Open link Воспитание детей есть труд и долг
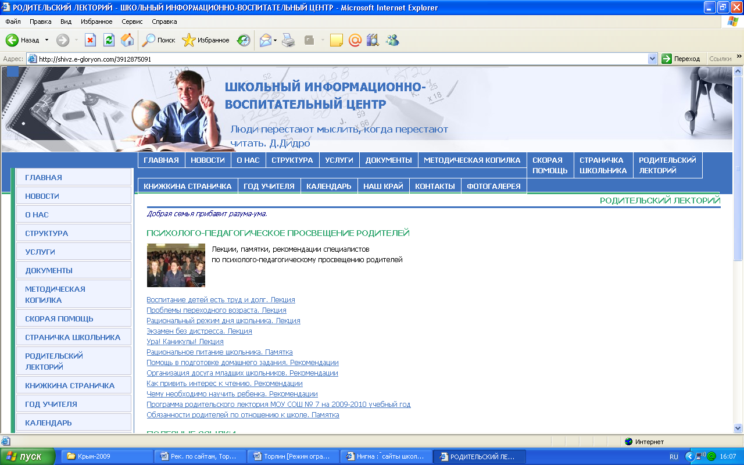This screenshot has width=744, height=465. tap(221, 300)
